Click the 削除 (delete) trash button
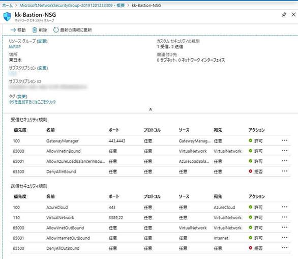Viewport: 298px width, 259px height. pyautogui.click(x=40, y=30)
